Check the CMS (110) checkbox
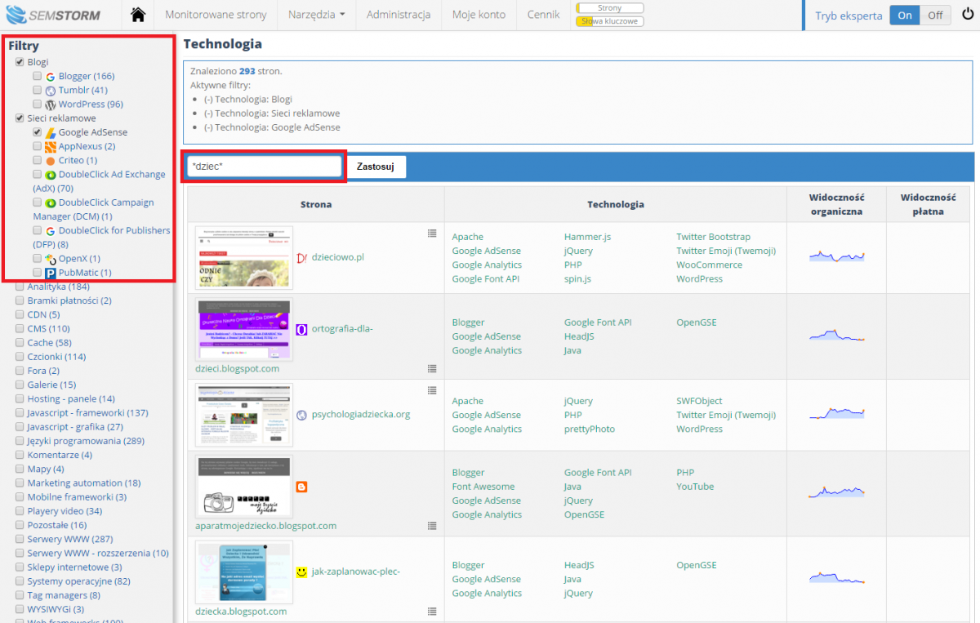Image resolution: width=980 pixels, height=623 pixels. tap(20, 329)
